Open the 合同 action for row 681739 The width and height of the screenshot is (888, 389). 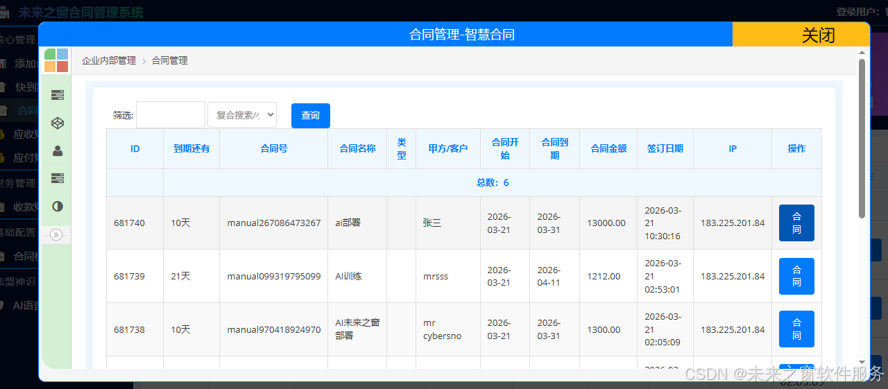pos(796,276)
